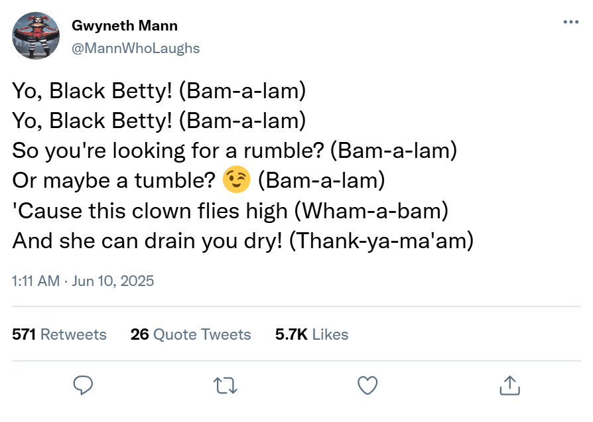Image resolution: width=593 pixels, height=422 pixels.
Task: View the 571 Retweets list
Action: (x=60, y=334)
